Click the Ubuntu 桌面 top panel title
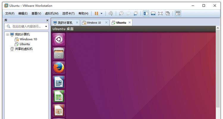 63,29
